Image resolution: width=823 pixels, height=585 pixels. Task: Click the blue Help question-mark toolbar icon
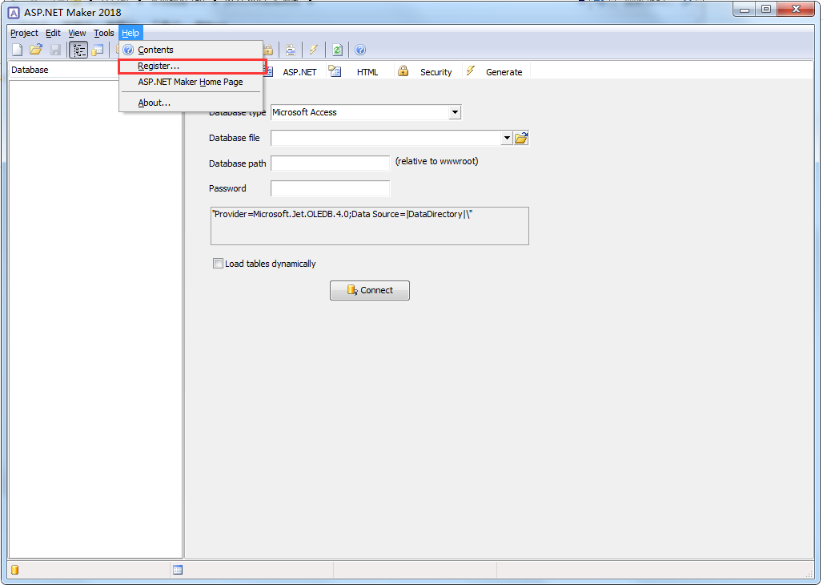360,50
